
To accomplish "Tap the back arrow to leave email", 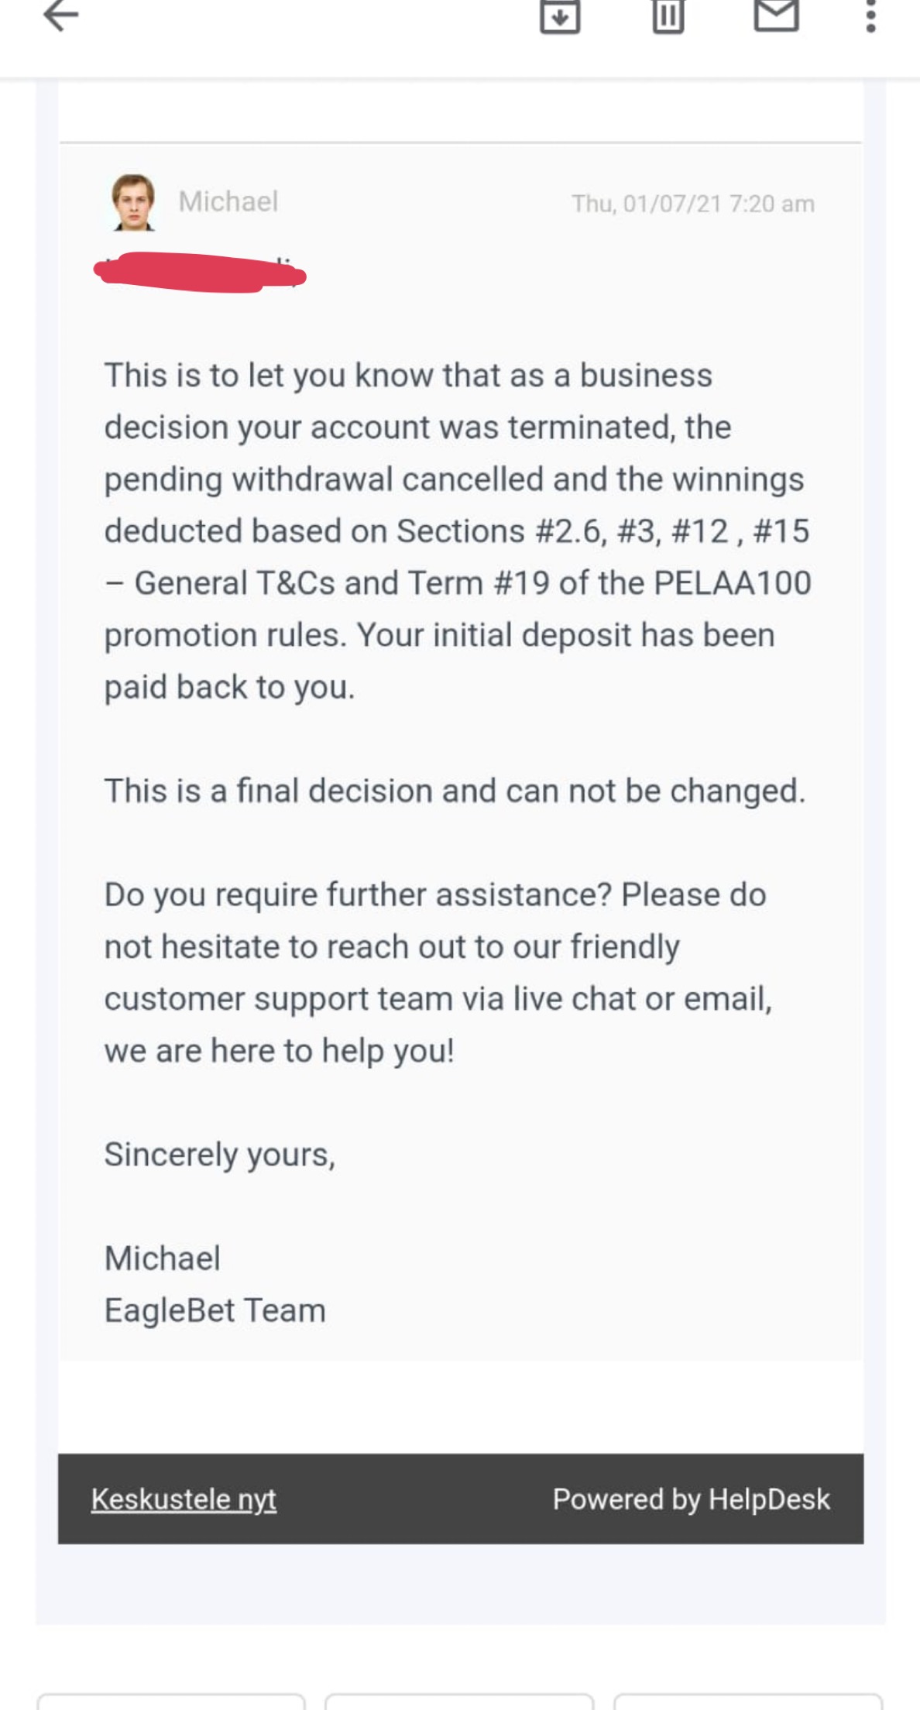I will click(61, 15).
